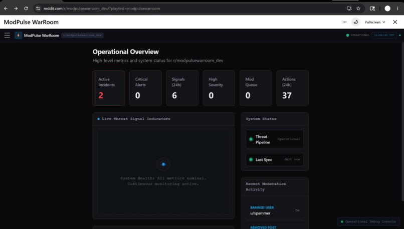This screenshot has height=229, width=404.
Task: Reload the current page
Action: click(x=26, y=9)
